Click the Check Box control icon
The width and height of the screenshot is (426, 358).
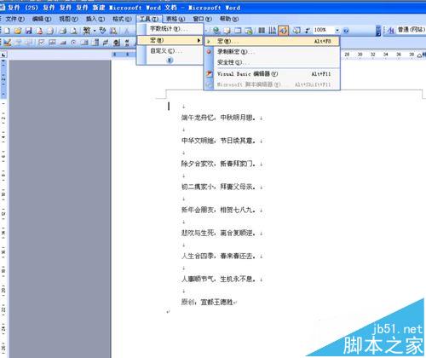click(x=42, y=43)
